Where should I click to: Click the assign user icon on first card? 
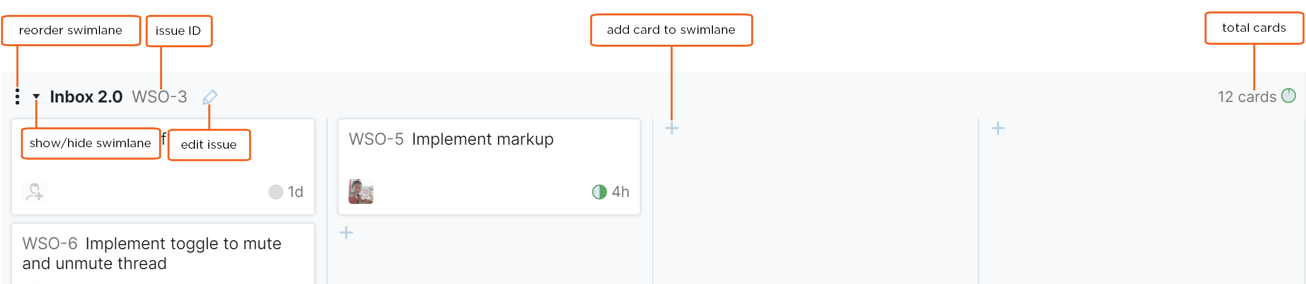[34, 191]
